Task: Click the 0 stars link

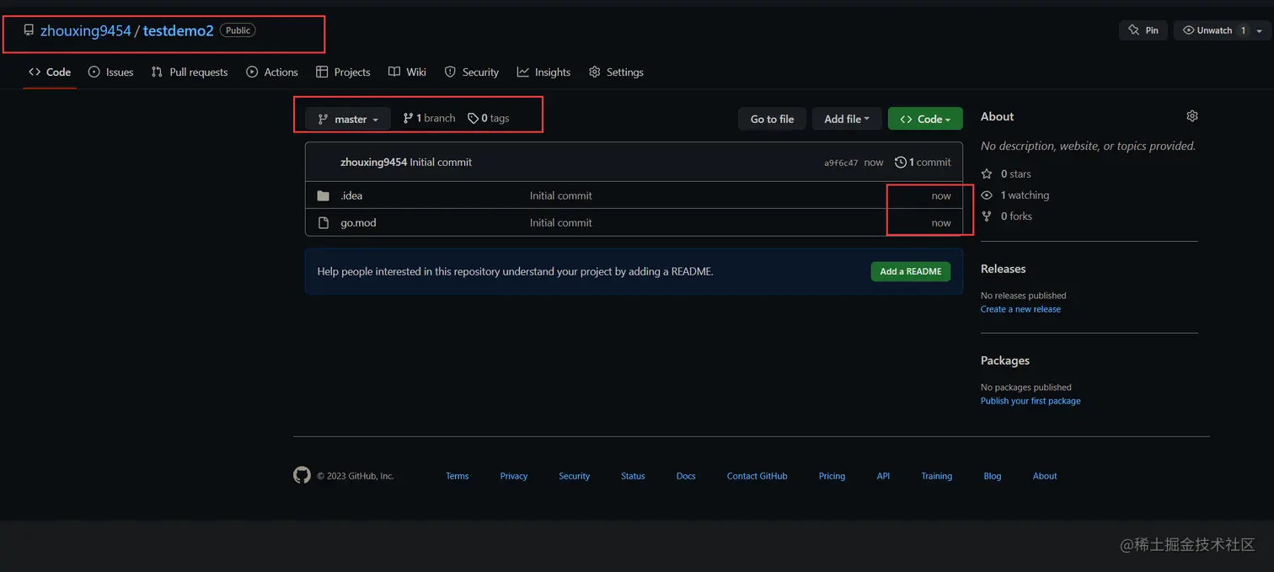Action: click(1006, 174)
